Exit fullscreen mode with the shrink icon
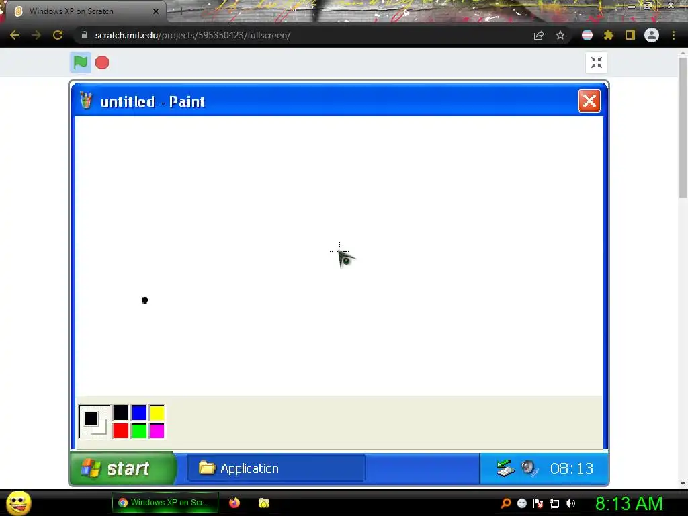This screenshot has width=688, height=516. [597, 62]
